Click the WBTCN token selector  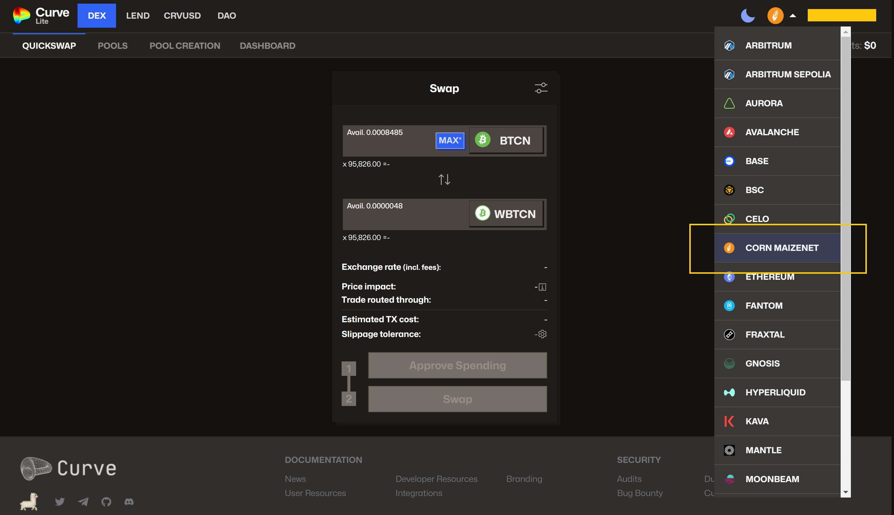pyautogui.click(x=506, y=214)
